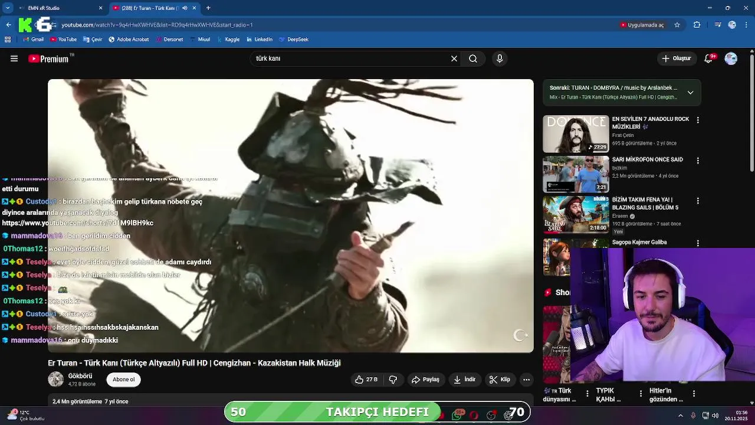Open options for Sagopa Kajmer Galiba

click(698, 243)
